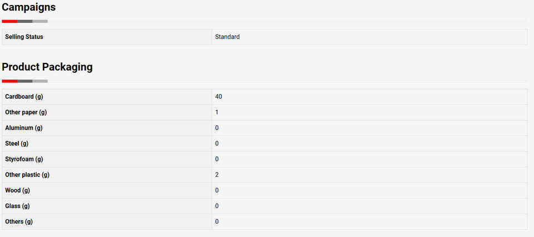Click the Product Packaging heading

(47, 67)
